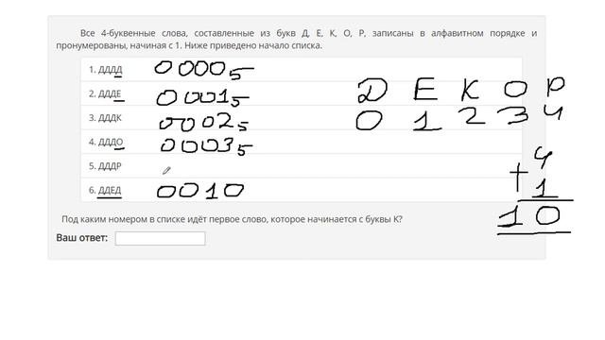Click the handwritten digit 2 under letter К
Screen dimensions: 605x340
(x=472, y=115)
